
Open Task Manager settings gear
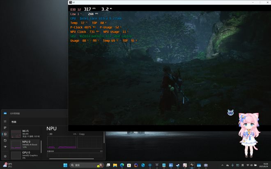pyautogui.click(x=5, y=156)
